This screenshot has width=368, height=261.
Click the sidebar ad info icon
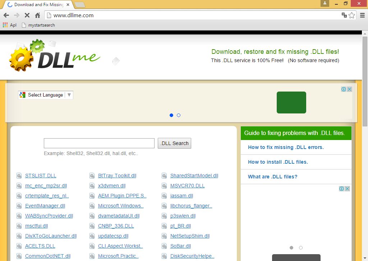click(x=341, y=188)
